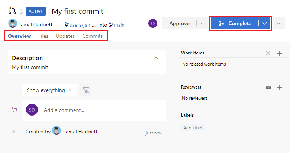The width and height of the screenshot is (290, 153).
Task: Click SD avatar beside the comment box
Action: coord(32,110)
